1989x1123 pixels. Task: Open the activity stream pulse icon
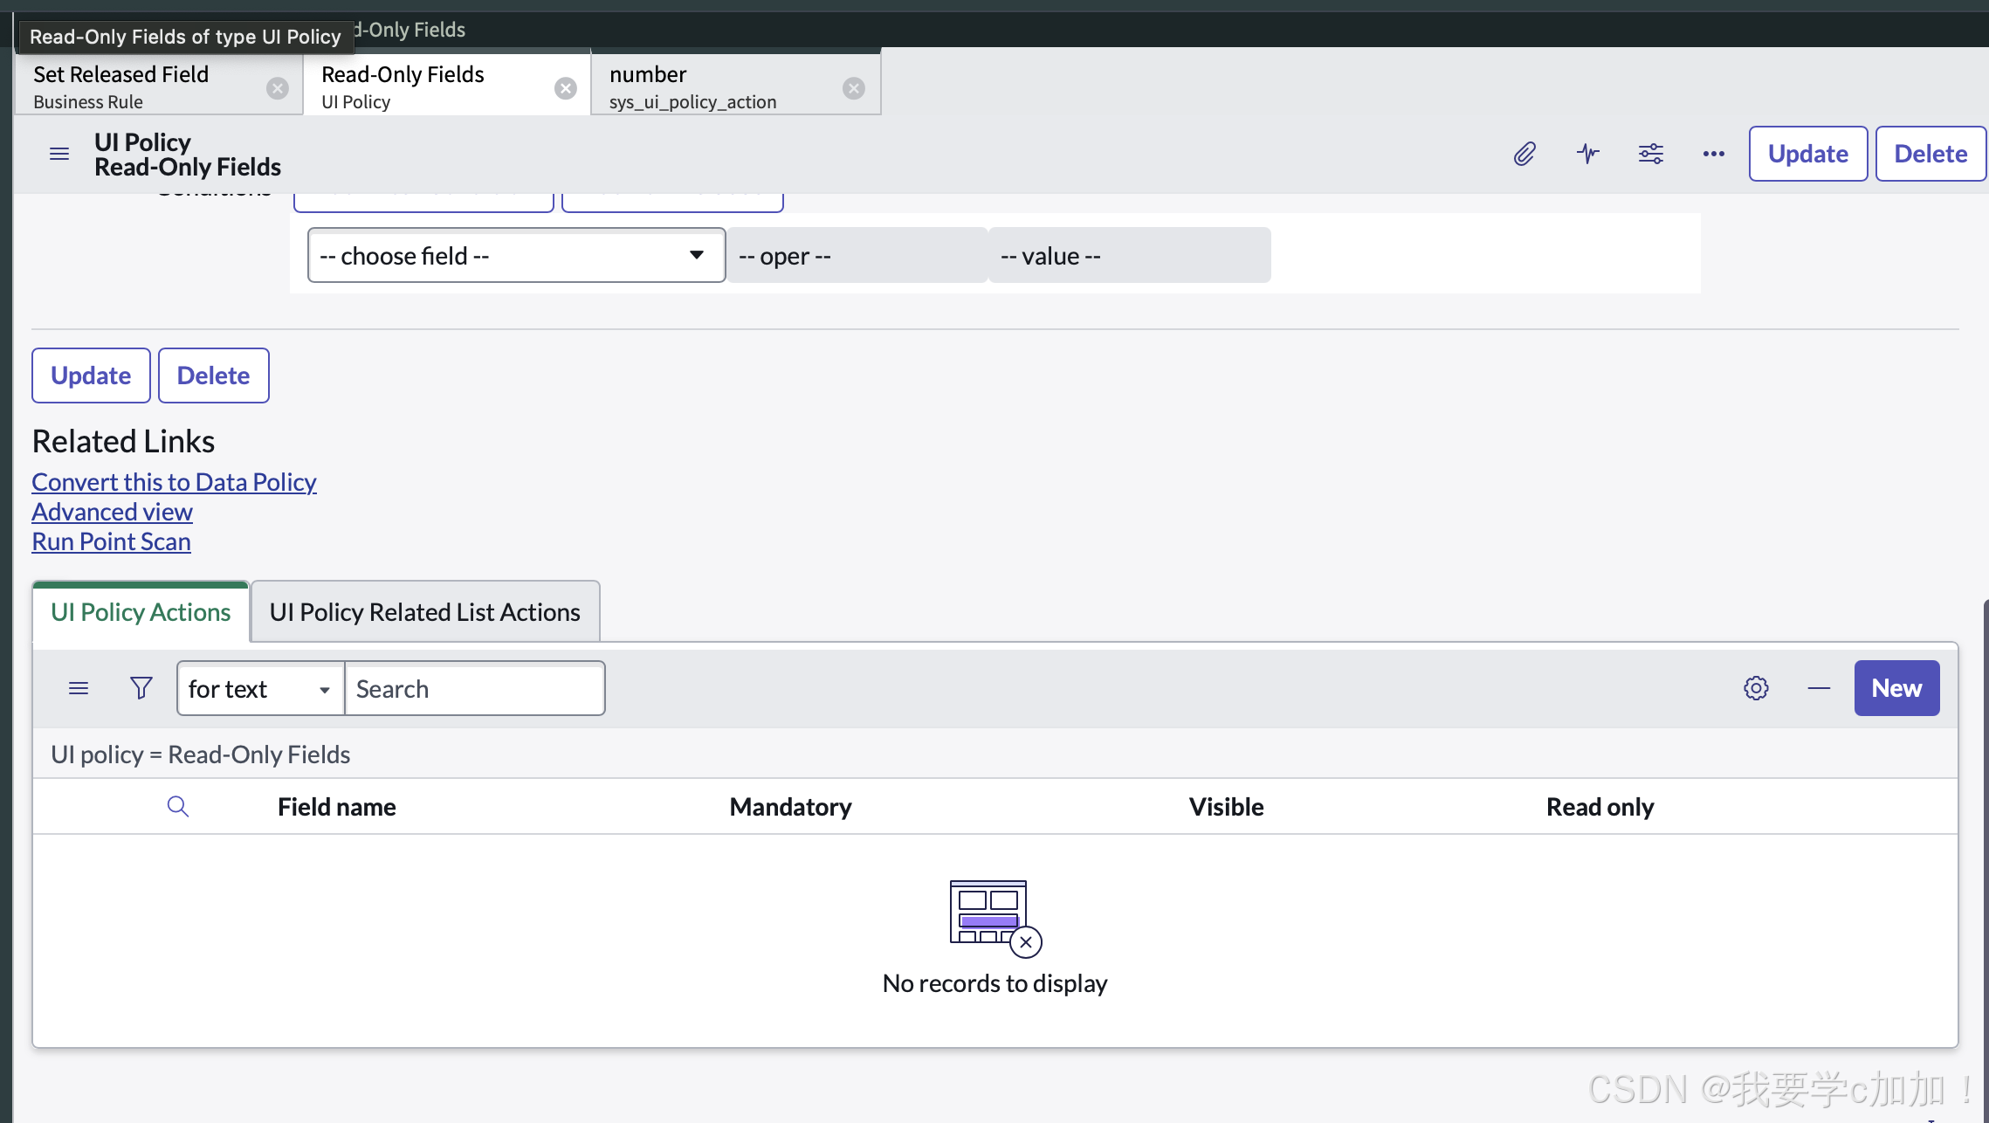[1588, 154]
